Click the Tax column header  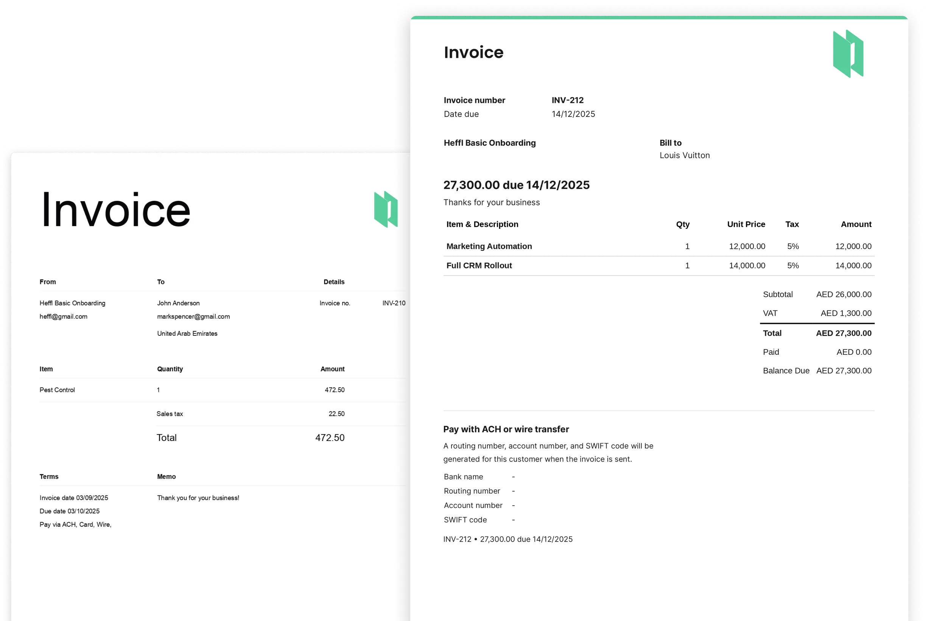792,224
